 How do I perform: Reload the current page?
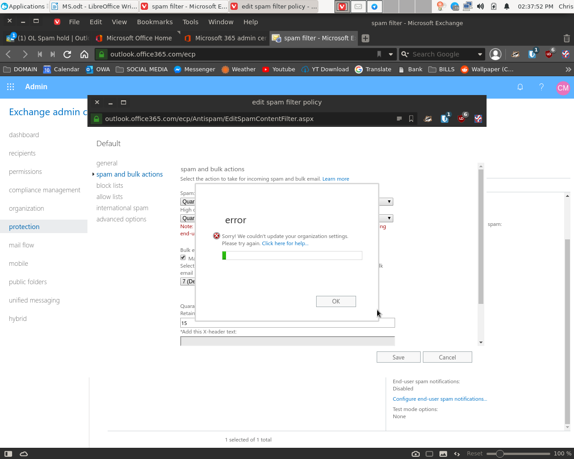point(67,54)
